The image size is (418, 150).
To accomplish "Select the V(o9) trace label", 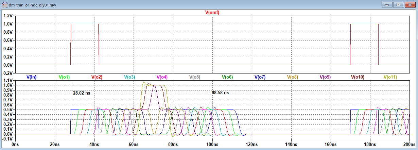I will pos(325,77).
